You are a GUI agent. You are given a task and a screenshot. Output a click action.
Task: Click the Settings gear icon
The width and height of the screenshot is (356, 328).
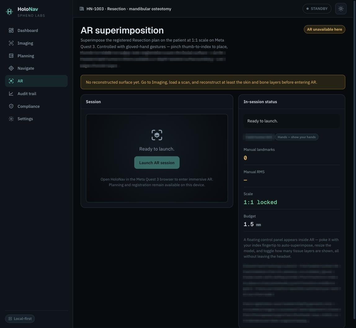tap(11, 119)
